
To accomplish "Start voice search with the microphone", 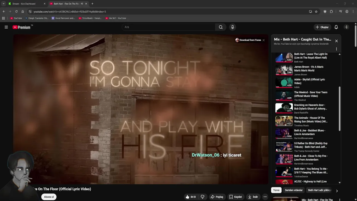I will tap(232, 27).
